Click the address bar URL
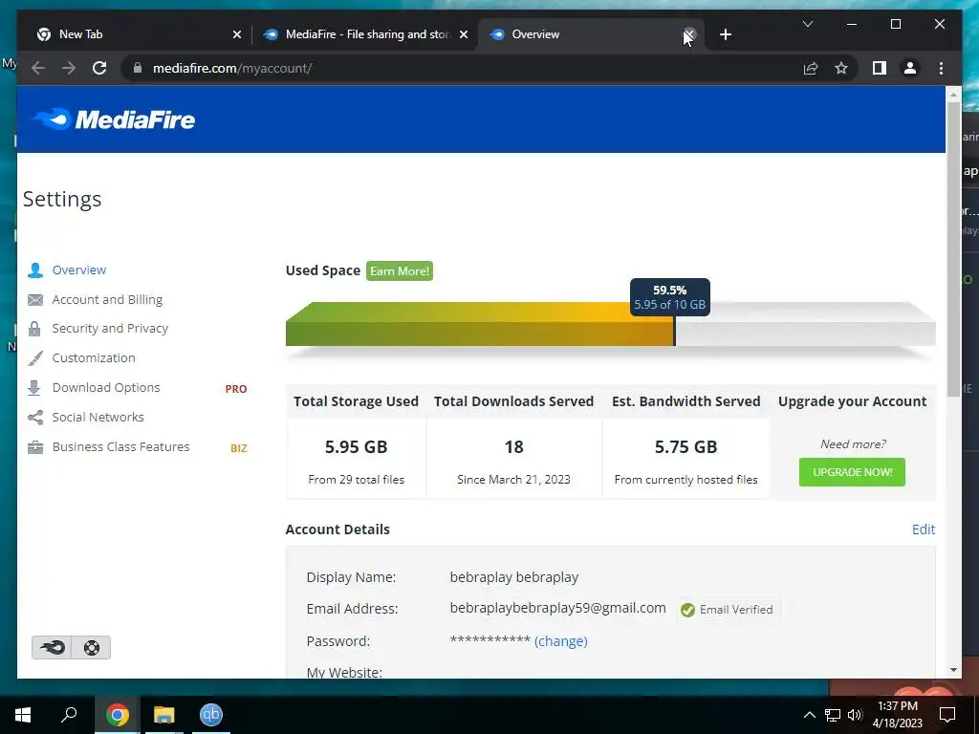The width and height of the screenshot is (979, 734). pos(232,68)
